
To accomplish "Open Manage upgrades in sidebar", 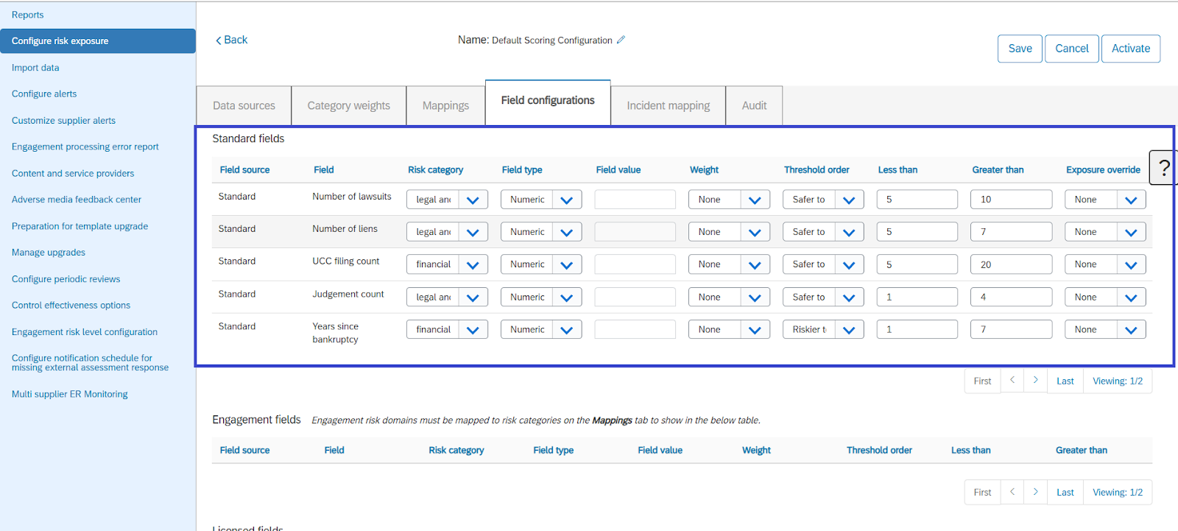I will (x=49, y=253).
